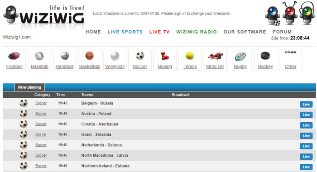Viewport: 317px width, 172px height.
Task: Click the Wiziwig logo
Action: coord(44,15)
